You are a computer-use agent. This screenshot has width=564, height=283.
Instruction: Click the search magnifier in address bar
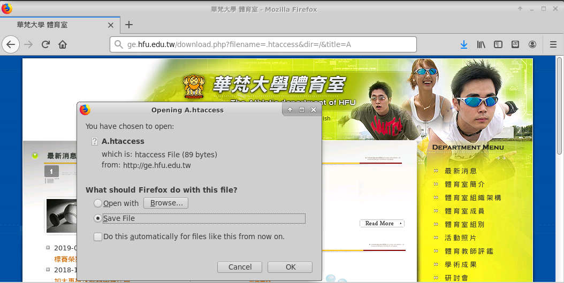tap(118, 44)
